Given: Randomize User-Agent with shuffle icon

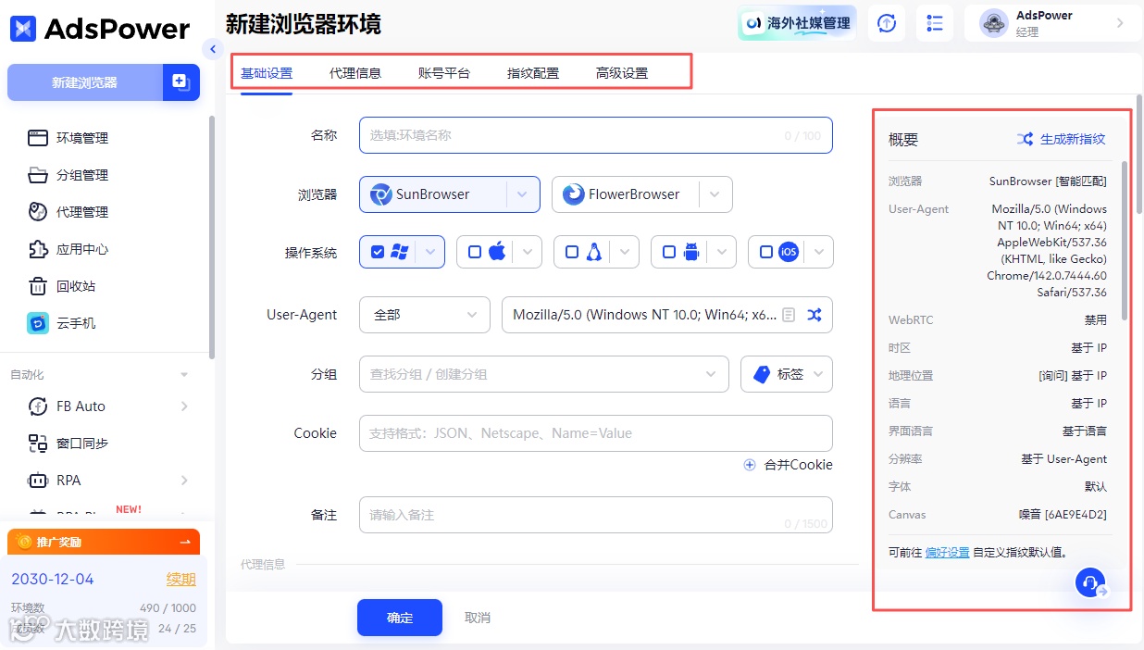Looking at the screenshot, I should click(814, 315).
